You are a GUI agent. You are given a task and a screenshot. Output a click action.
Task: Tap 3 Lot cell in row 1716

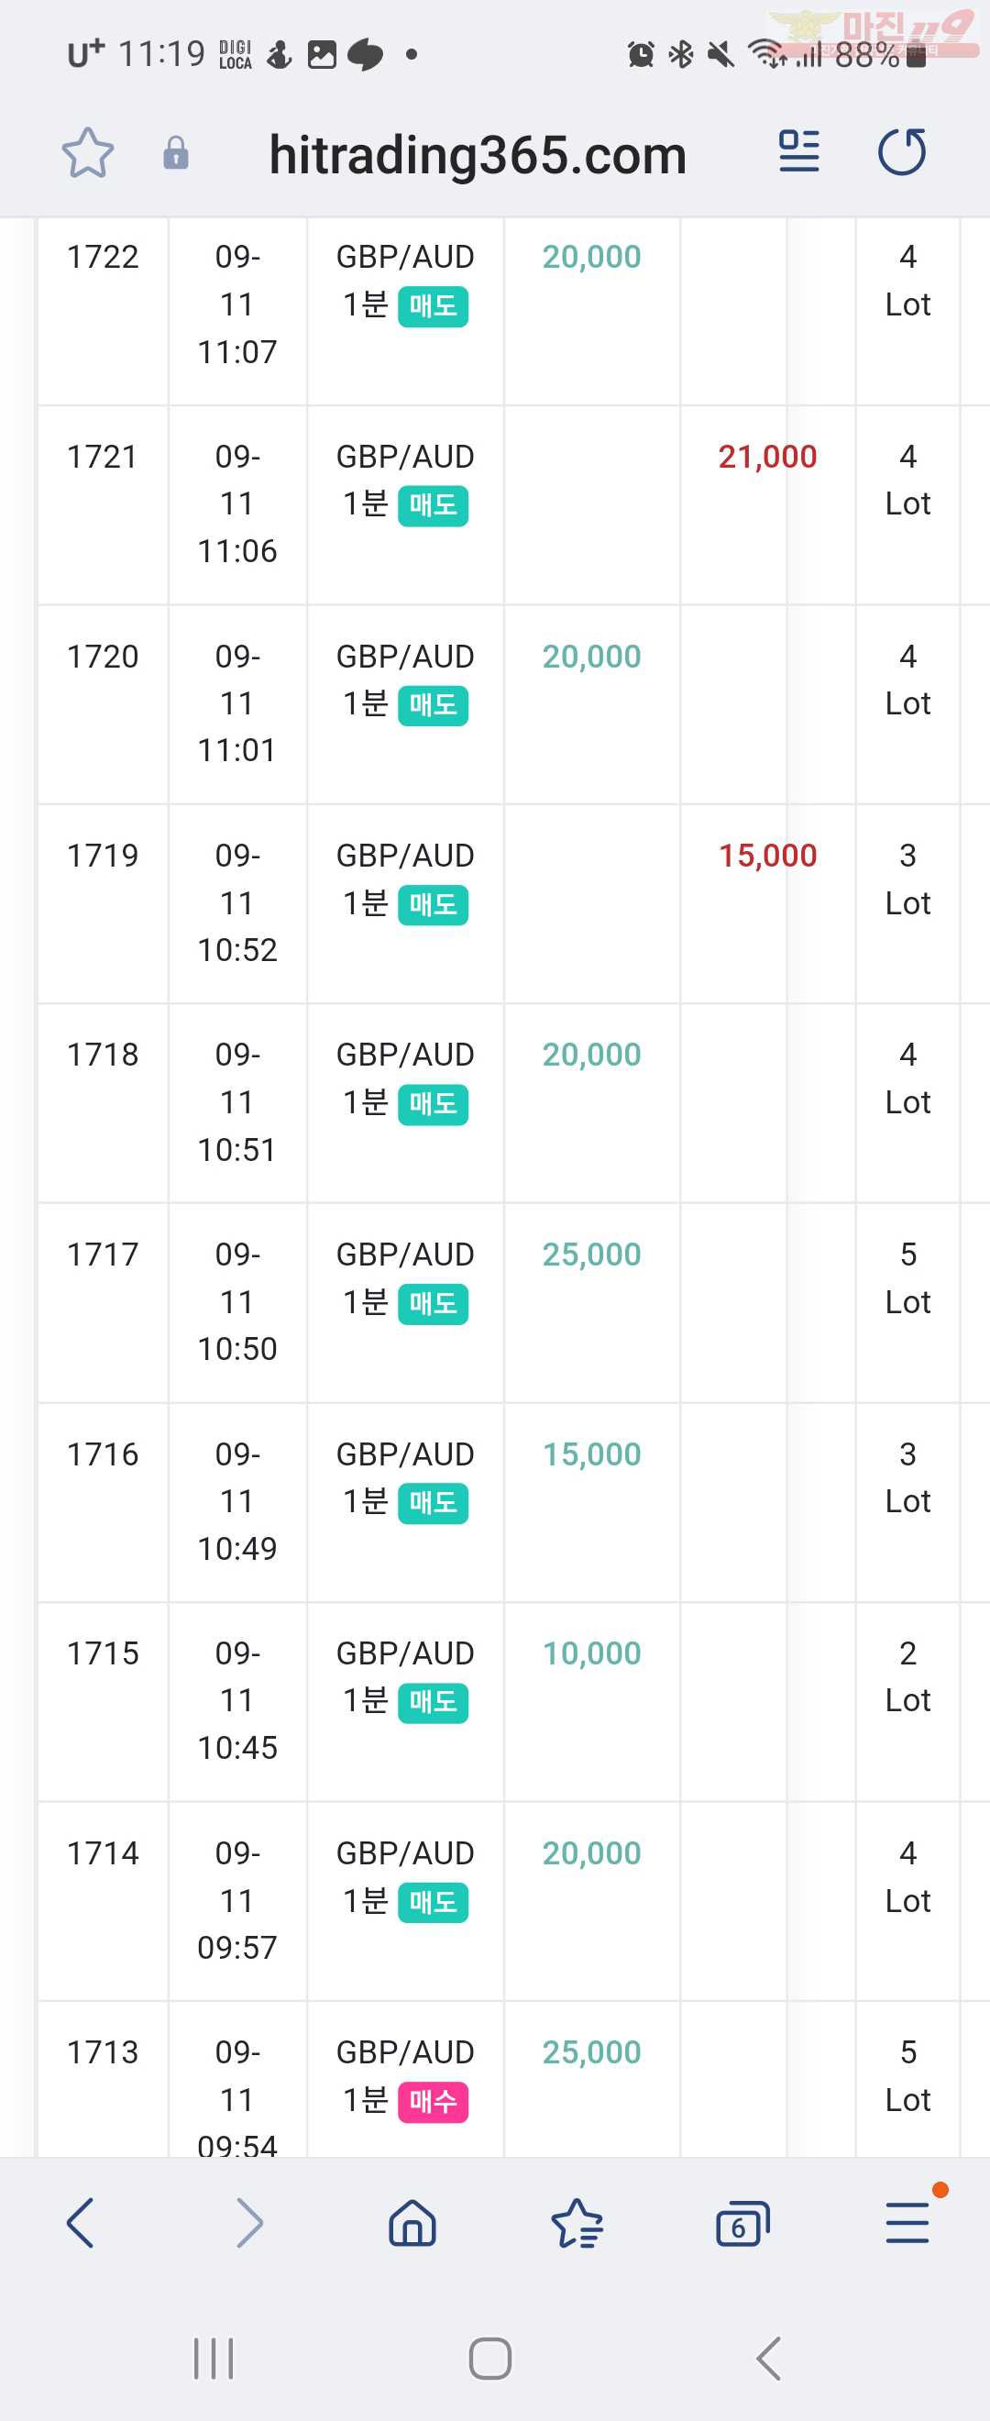tap(907, 1477)
